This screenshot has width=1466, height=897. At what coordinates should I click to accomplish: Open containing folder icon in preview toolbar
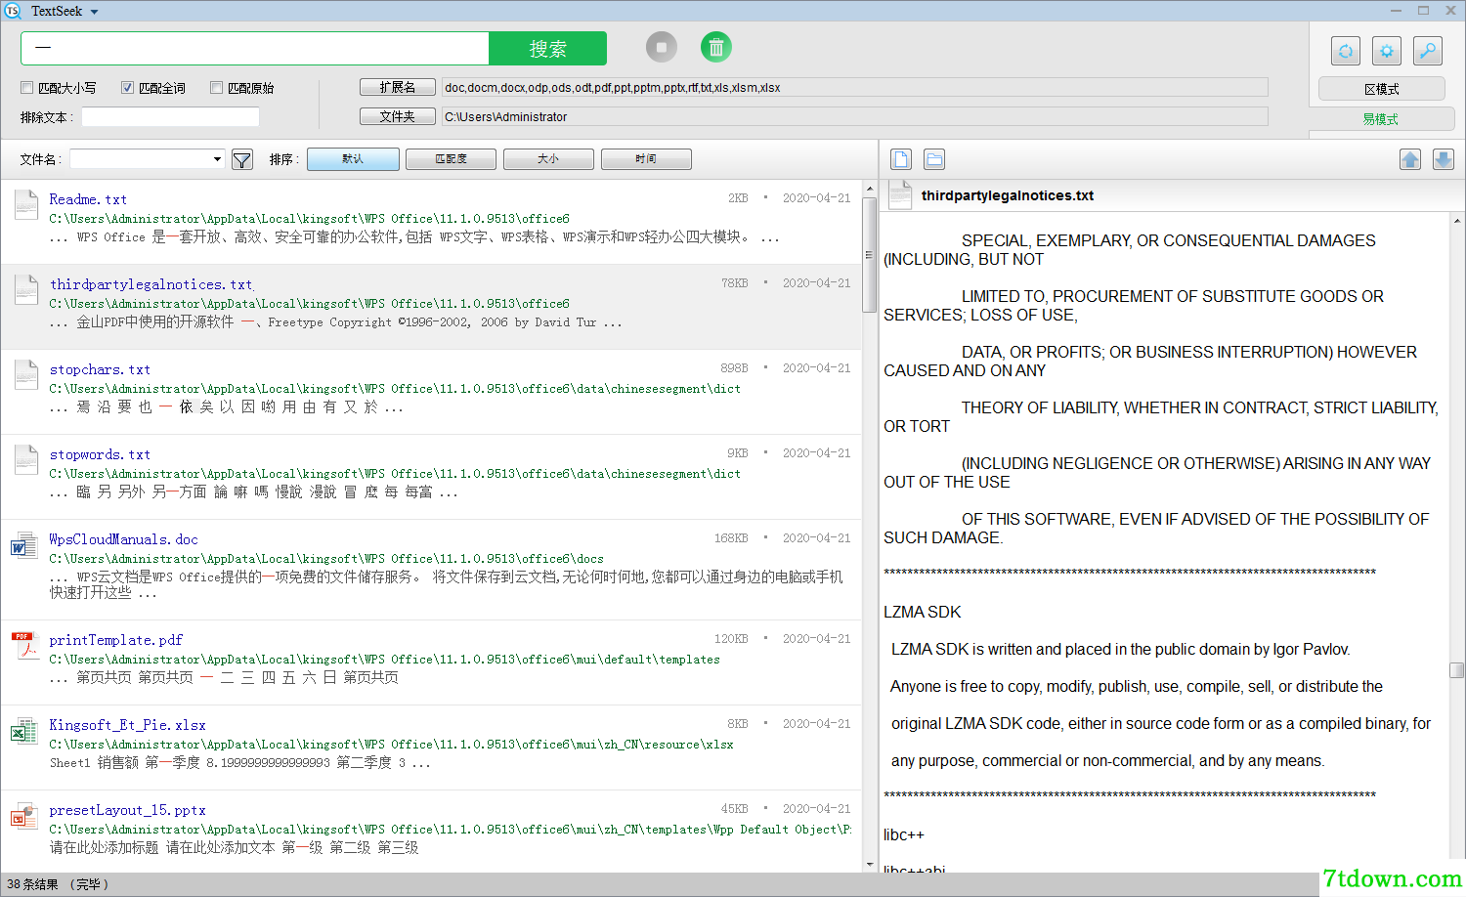[934, 159]
